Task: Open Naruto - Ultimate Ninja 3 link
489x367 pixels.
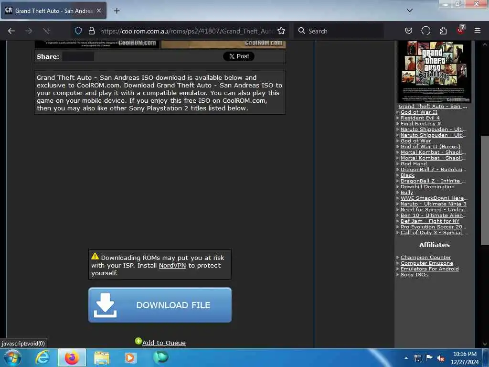Action: pos(434,204)
